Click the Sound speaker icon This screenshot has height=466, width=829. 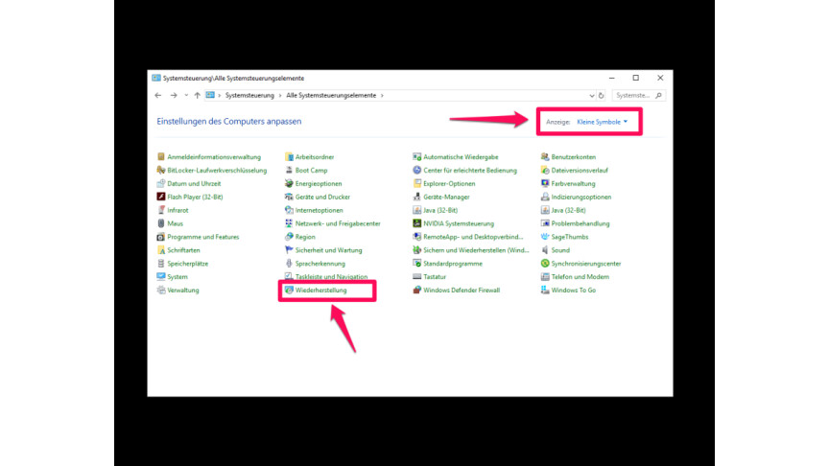(545, 250)
